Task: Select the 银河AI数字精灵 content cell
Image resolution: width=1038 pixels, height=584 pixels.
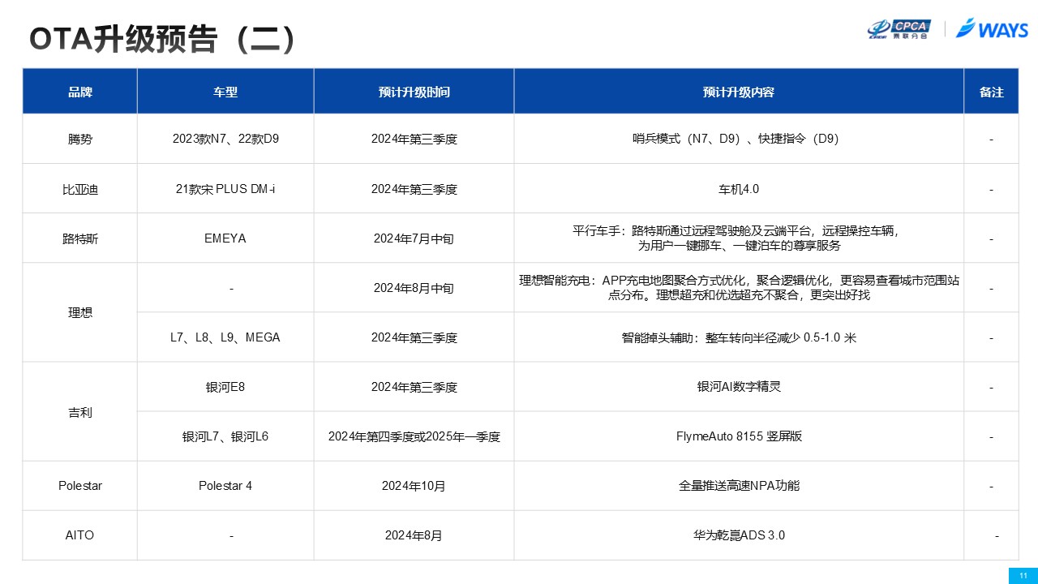Action: coord(739,387)
